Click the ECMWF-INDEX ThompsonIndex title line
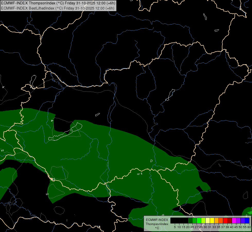Image resolution: width=252 pixels, height=232 pixels. click(58, 3)
